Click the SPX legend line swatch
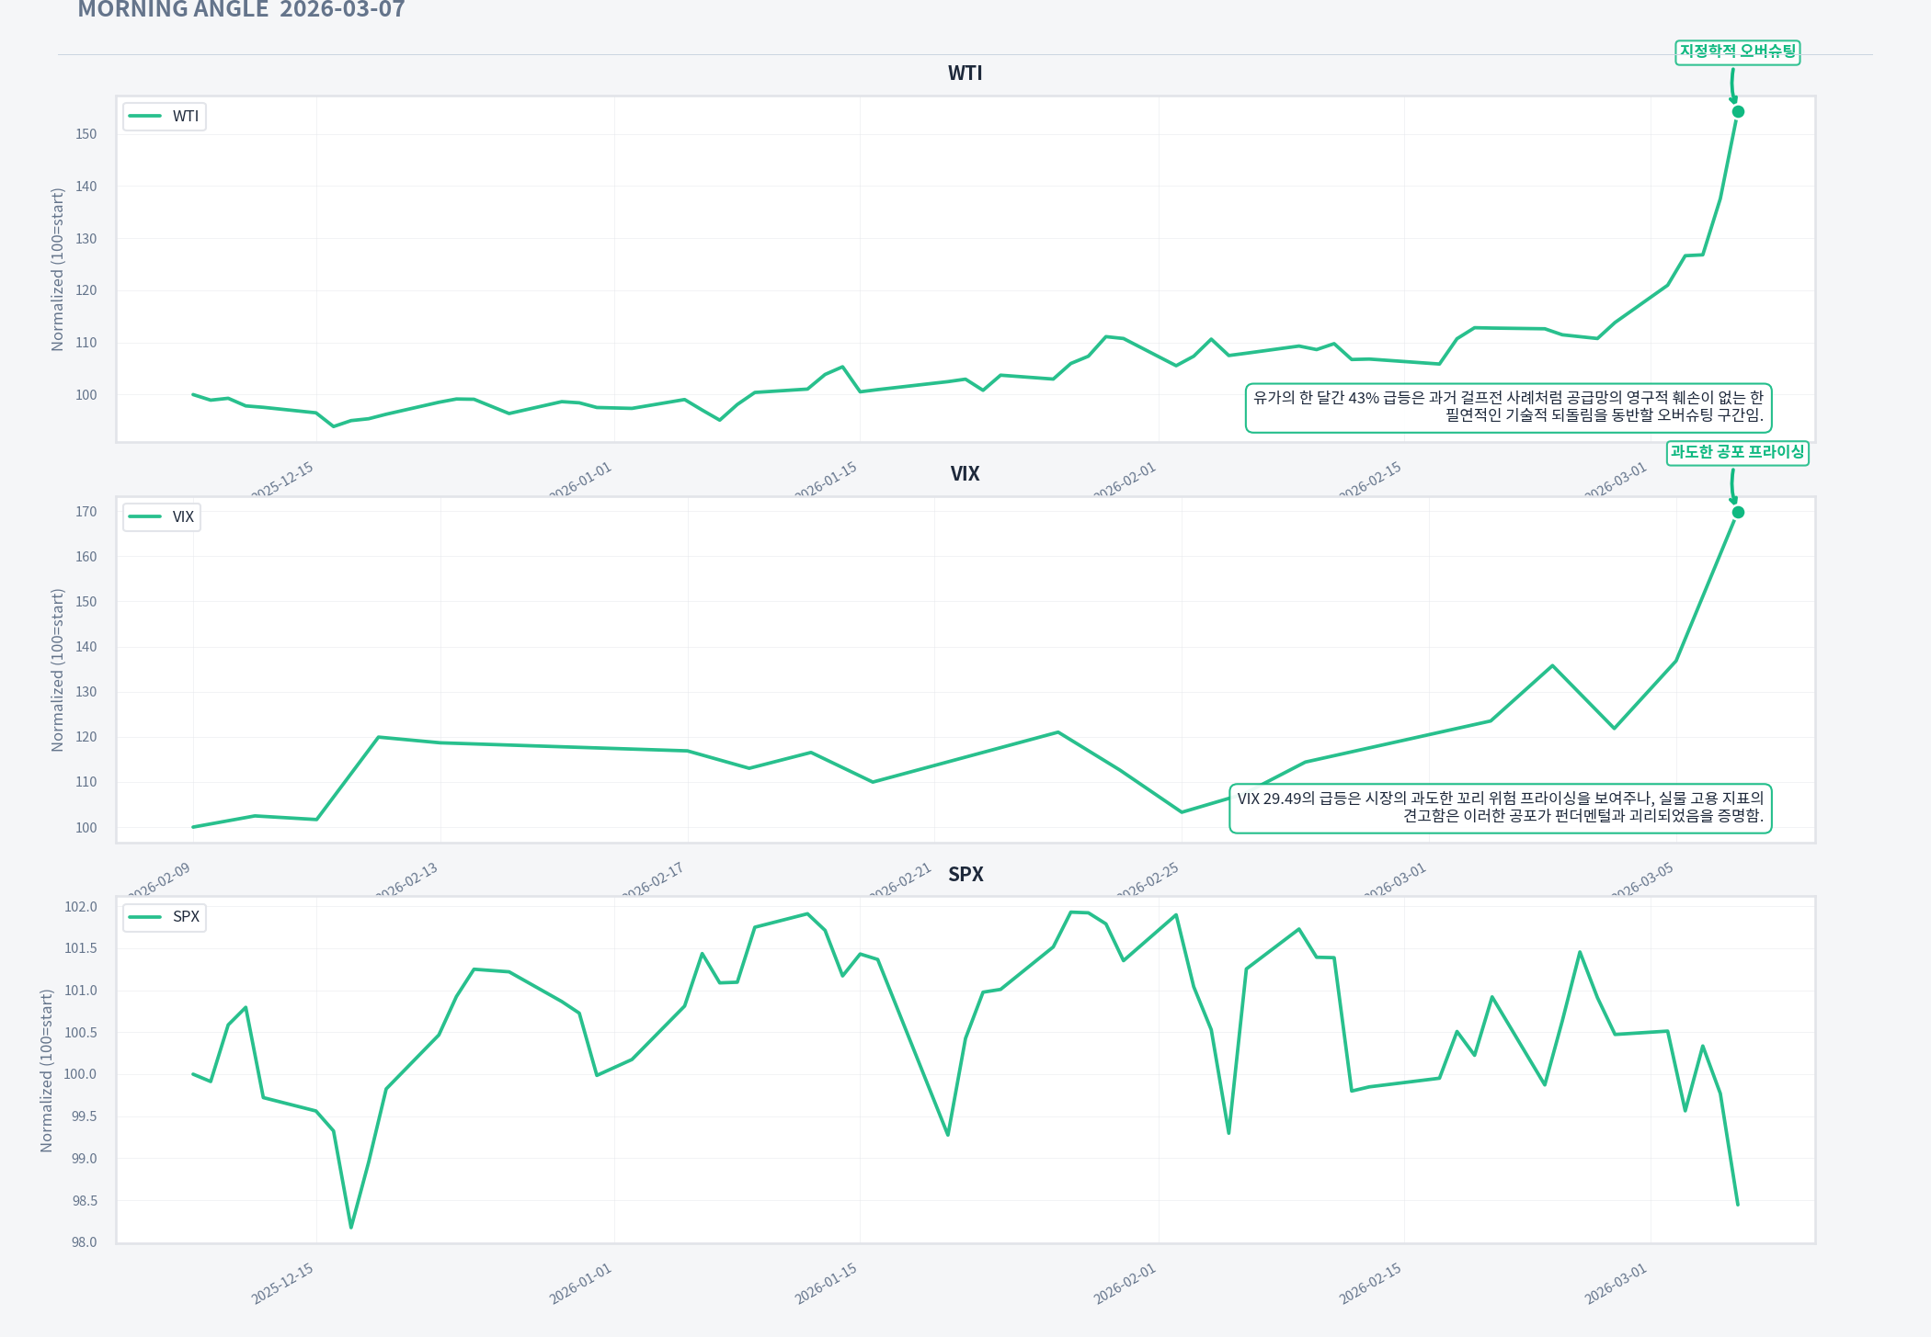Image resolution: width=1931 pixels, height=1337 pixels. pos(145,917)
